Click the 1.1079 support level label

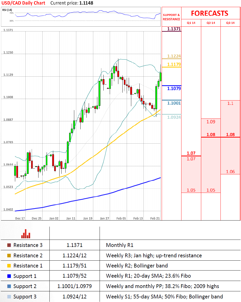click(174, 89)
